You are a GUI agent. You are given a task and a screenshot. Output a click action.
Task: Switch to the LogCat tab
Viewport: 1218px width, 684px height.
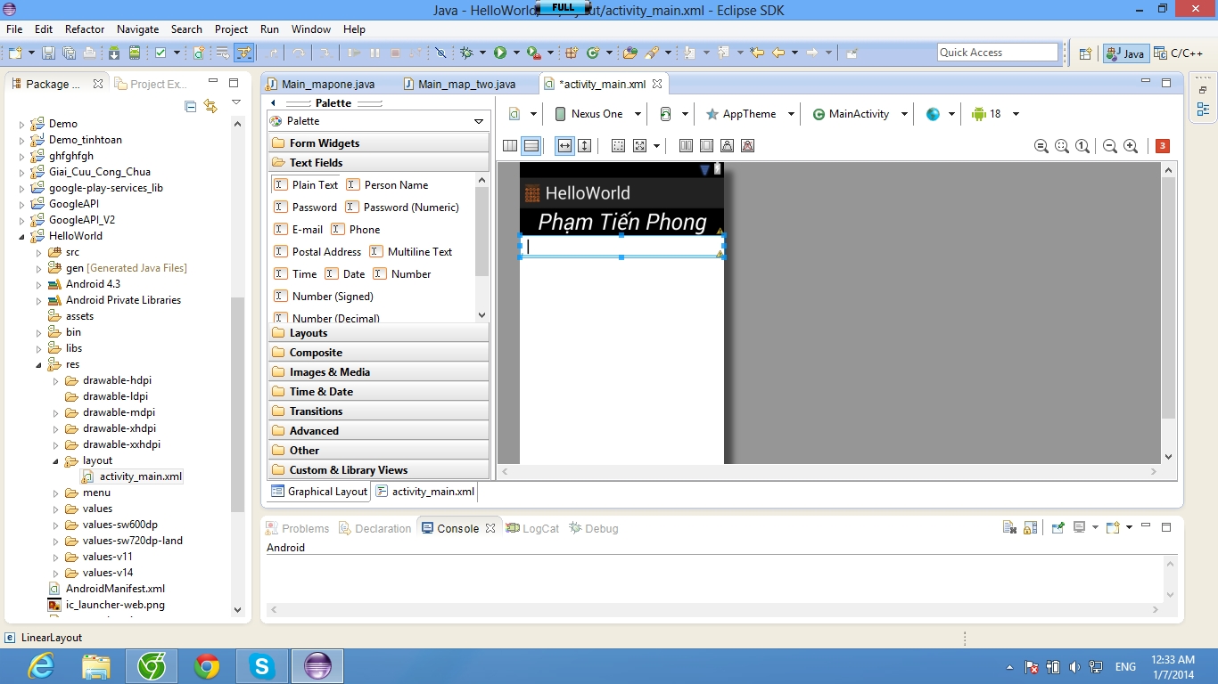532,528
